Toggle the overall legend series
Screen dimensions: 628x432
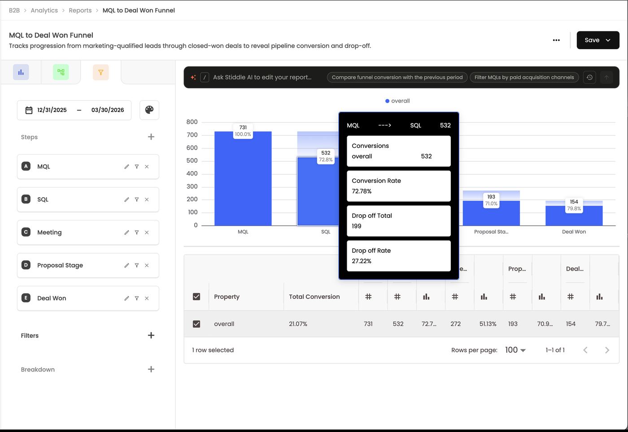[397, 101]
